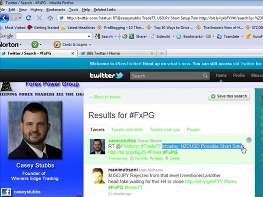Open the Edit menu

[x=12, y=10]
